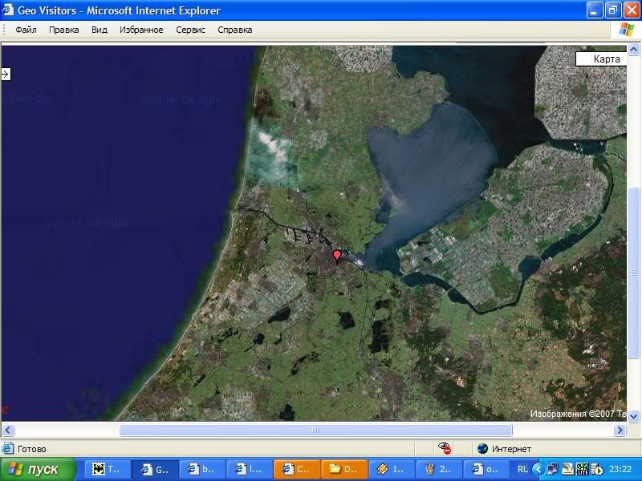The image size is (642, 481).
Task: Click the Internet Explorer icon in the title bar
Action: (x=8, y=10)
